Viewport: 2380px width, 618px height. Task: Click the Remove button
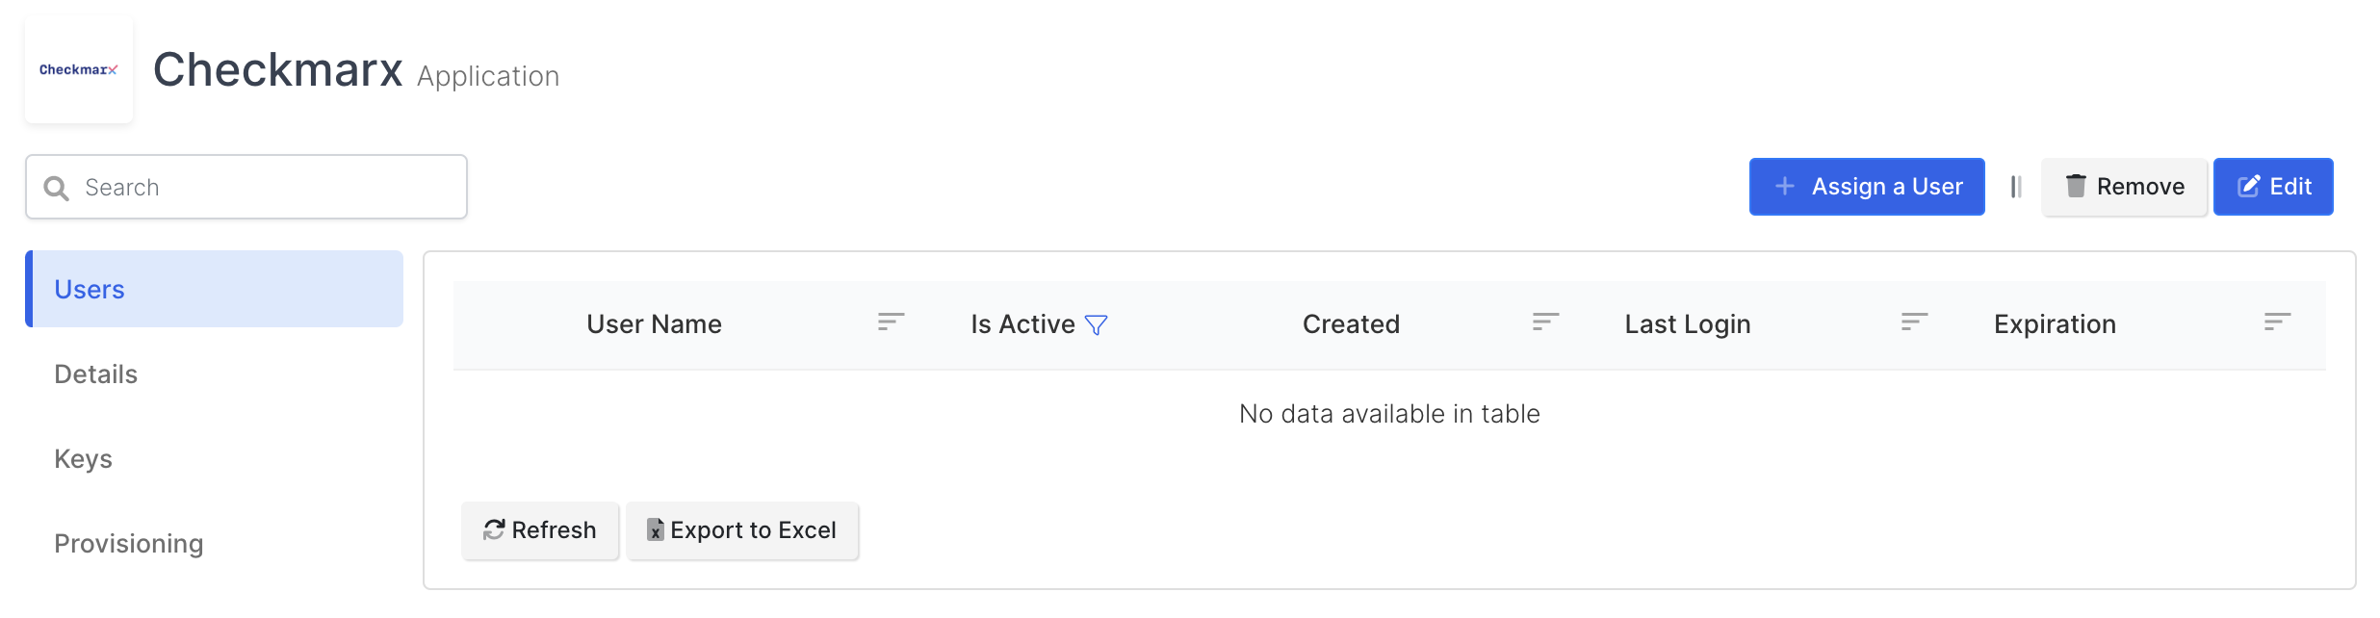[x=2124, y=186]
